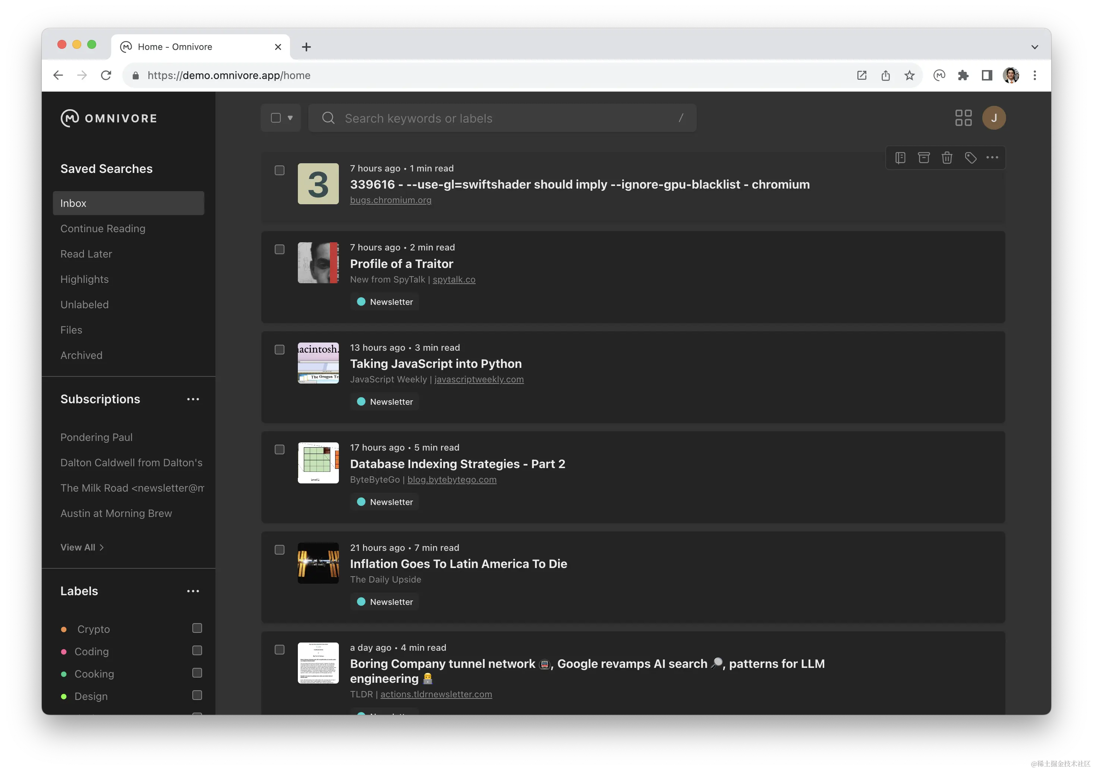Enable the Crypto label filter checkbox
Image resolution: width=1093 pixels, height=770 pixels.
[197, 628]
